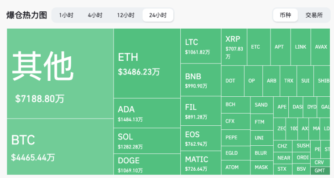Click the MATIC $726.64万 tile
The width and height of the screenshot is (334, 178).
point(201,163)
